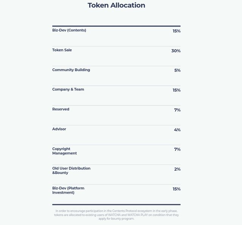Select the Advisor row label
Viewport: 242px width, 225px height.
(59, 129)
